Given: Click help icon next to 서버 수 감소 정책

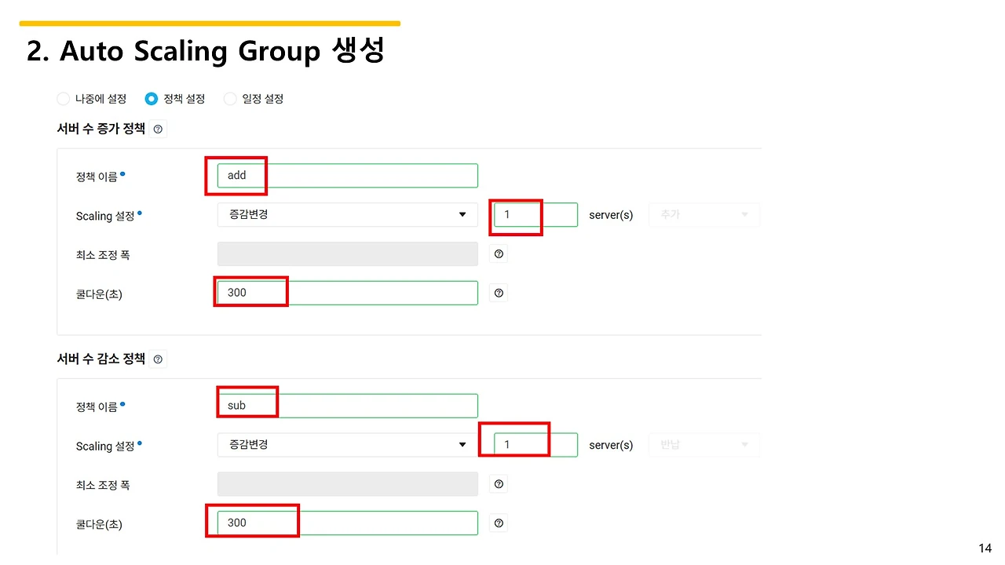Looking at the screenshot, I should click(158, 359).
